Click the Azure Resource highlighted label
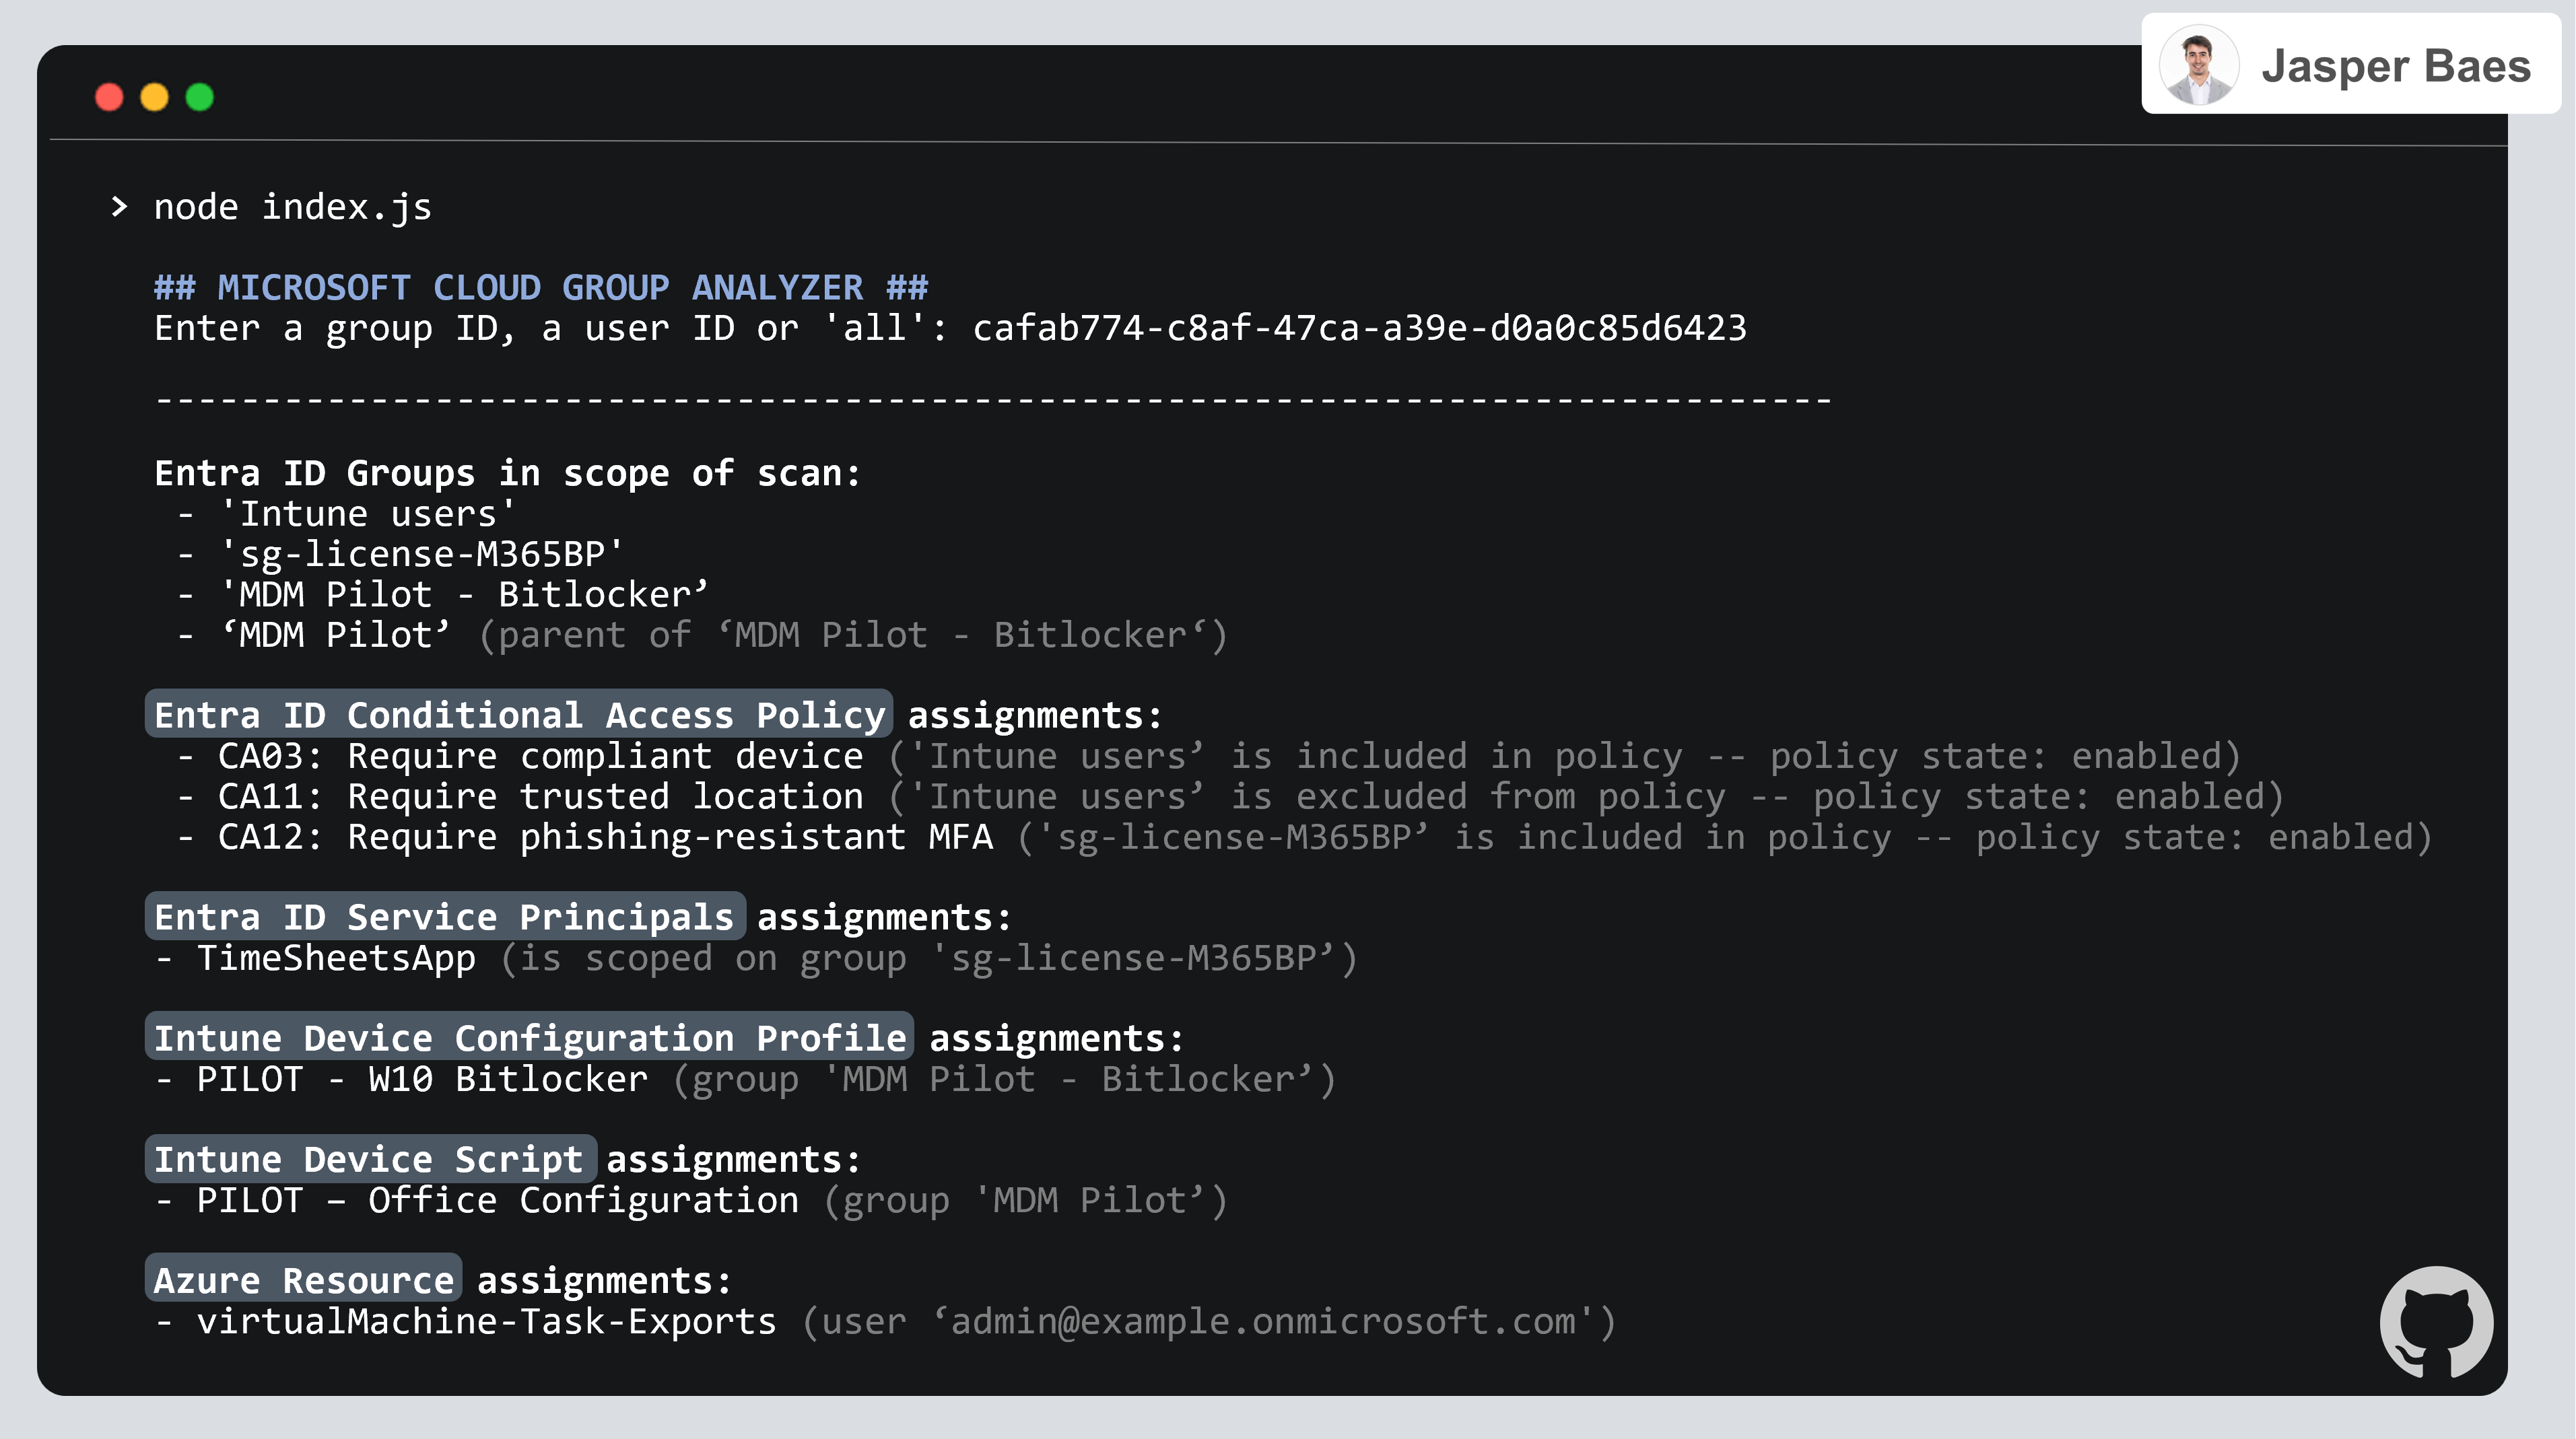The height and width of the screenshot is (1439, 2576). point(303,1280)
